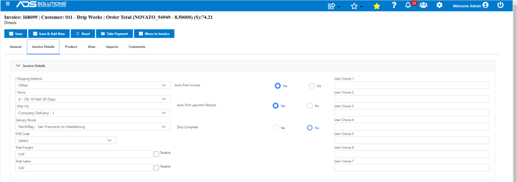
Task: Click the Auto Print Invoice label
Action: [x=187, y=85]
